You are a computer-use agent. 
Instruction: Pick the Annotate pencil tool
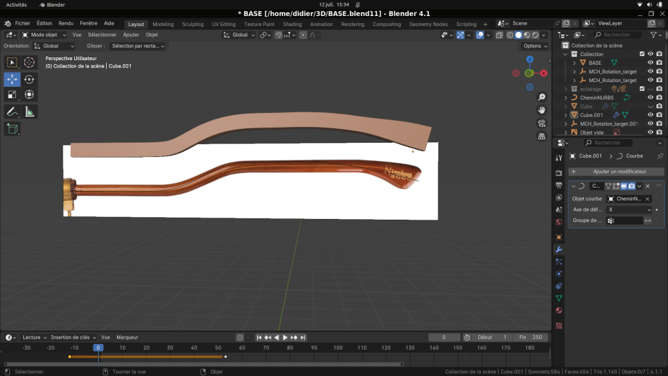click(12, 112)
